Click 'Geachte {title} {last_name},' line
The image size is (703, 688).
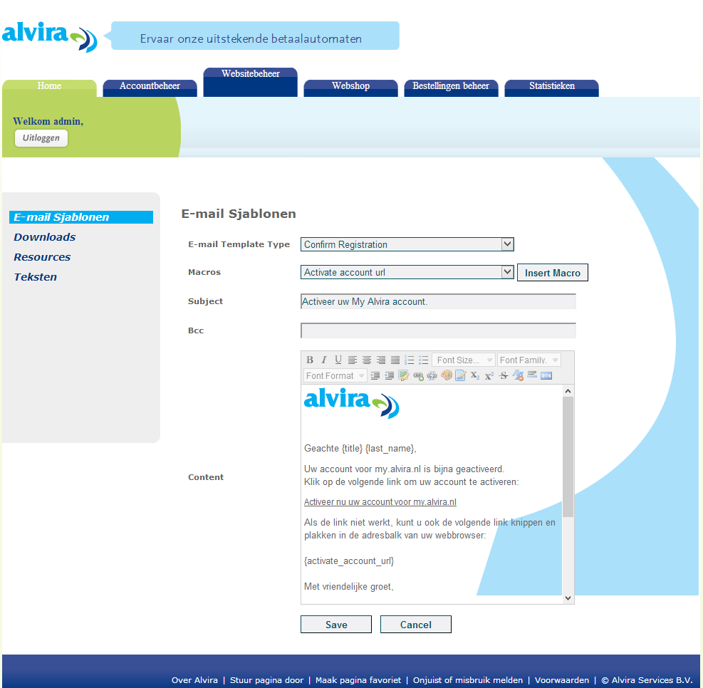pos(360,448)
